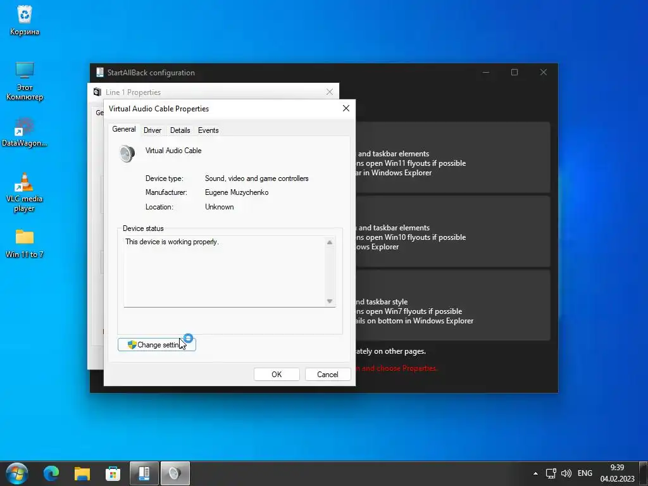This screenshot has height=486, width=648.
Task: Open the Recycle Bin (Корзина) desktop icon
Action: [25, 20]
